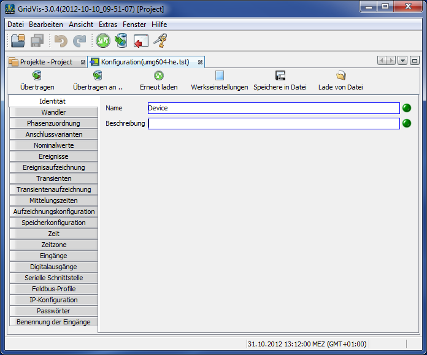Image resolution: width=427 pixels, height=355 pixels.
Task: Click Werkseinstellungen factory settings icon
Action: (x=219, y=75)
